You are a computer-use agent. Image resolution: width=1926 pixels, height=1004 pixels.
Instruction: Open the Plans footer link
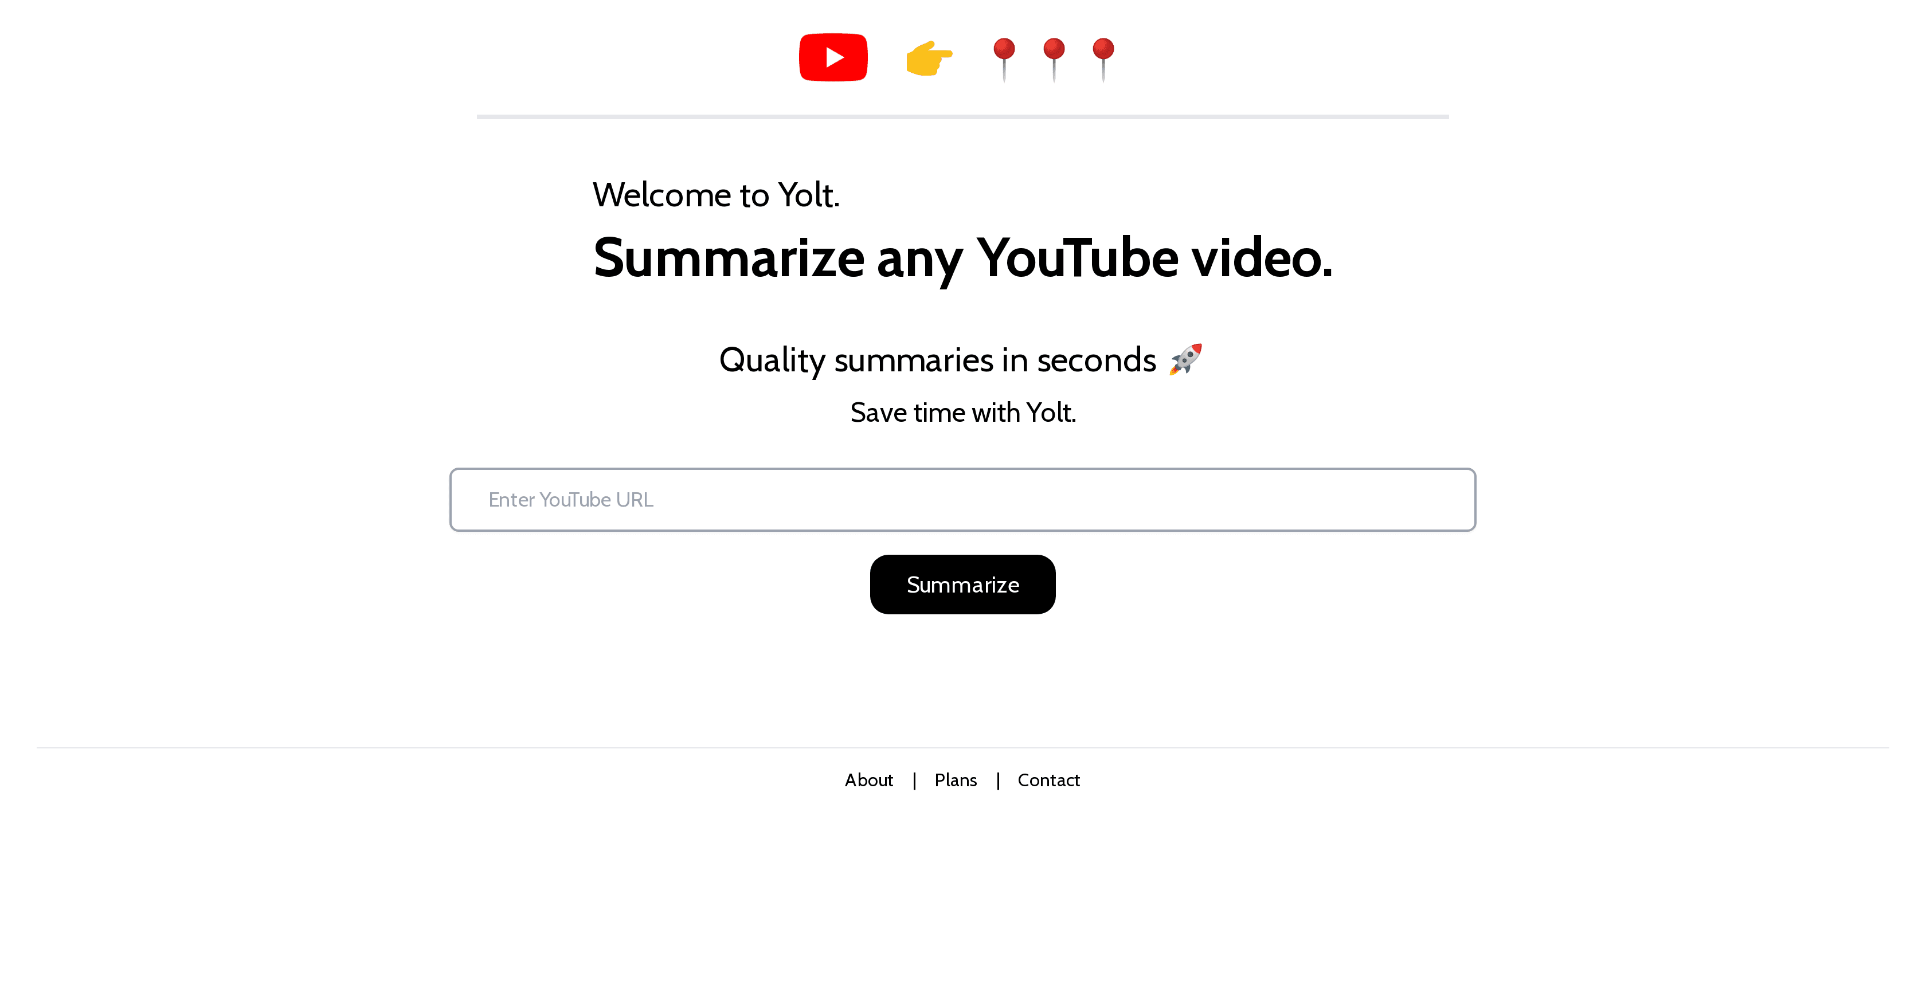click(956, 780)
